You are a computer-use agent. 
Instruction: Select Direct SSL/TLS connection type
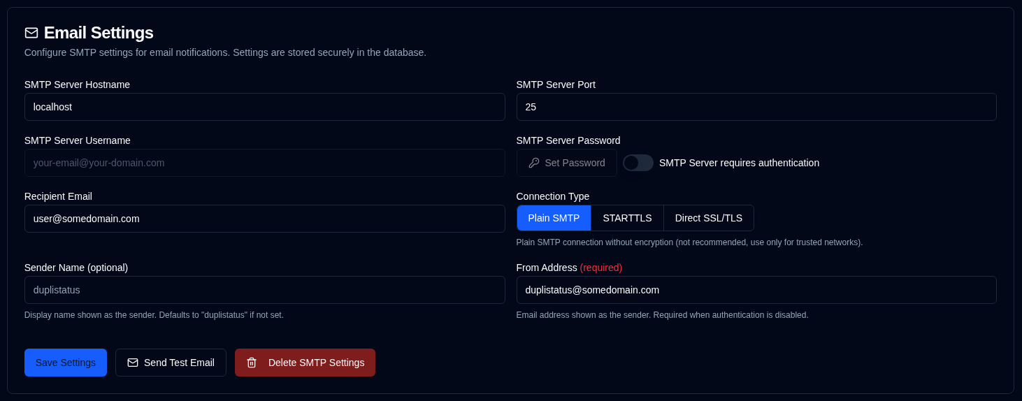click(709, 218)
